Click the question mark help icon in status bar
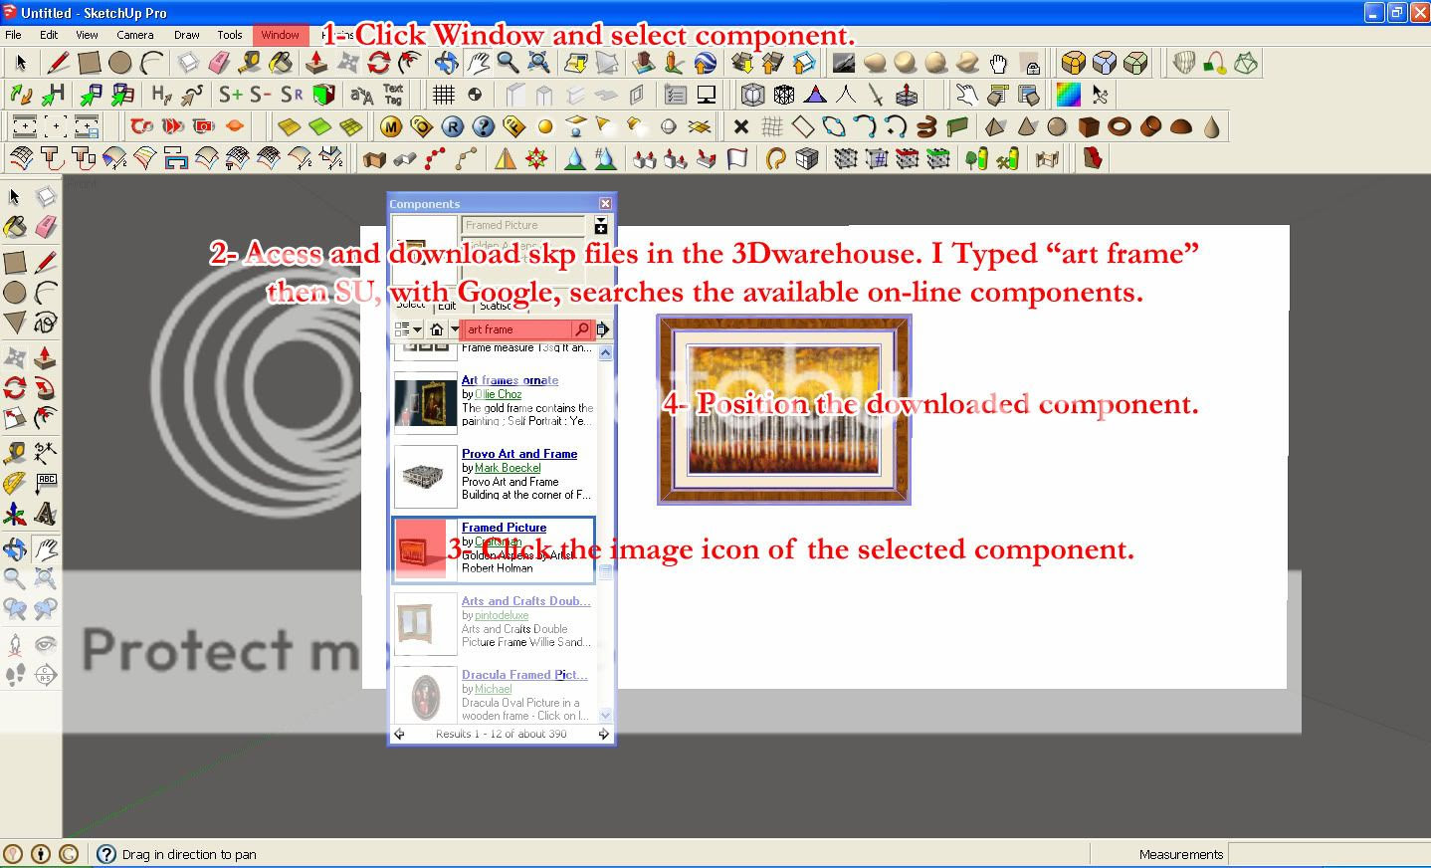This screenshot has width=1431, height=868. (106, 854)
